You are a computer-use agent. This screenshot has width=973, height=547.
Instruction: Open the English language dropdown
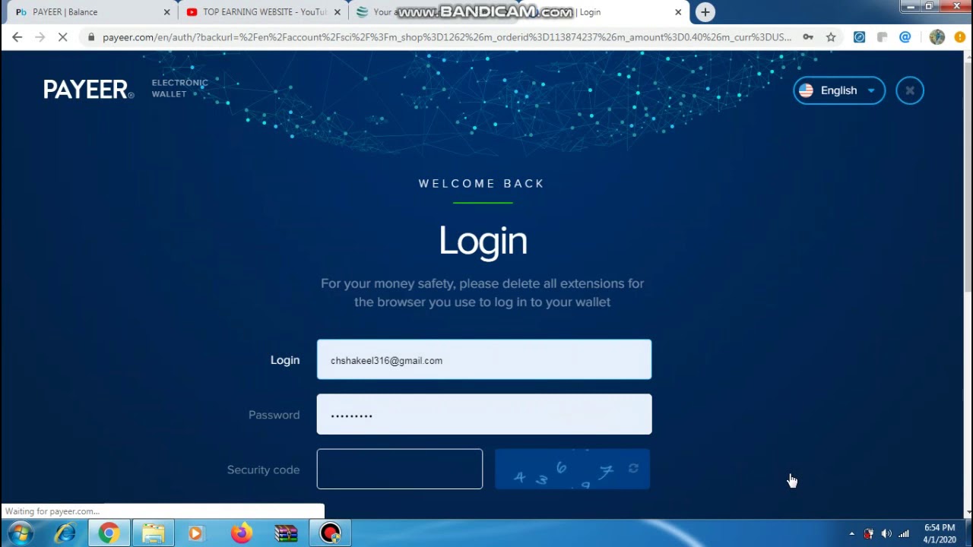coord(839,90)
